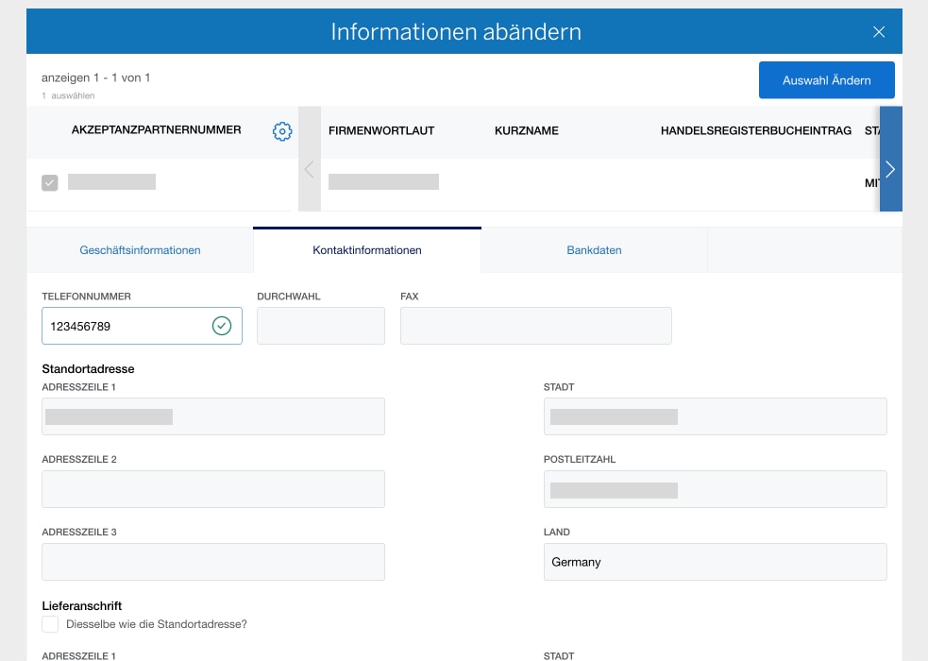Click the blue right chevron to reveal more columns

(889, 169)
